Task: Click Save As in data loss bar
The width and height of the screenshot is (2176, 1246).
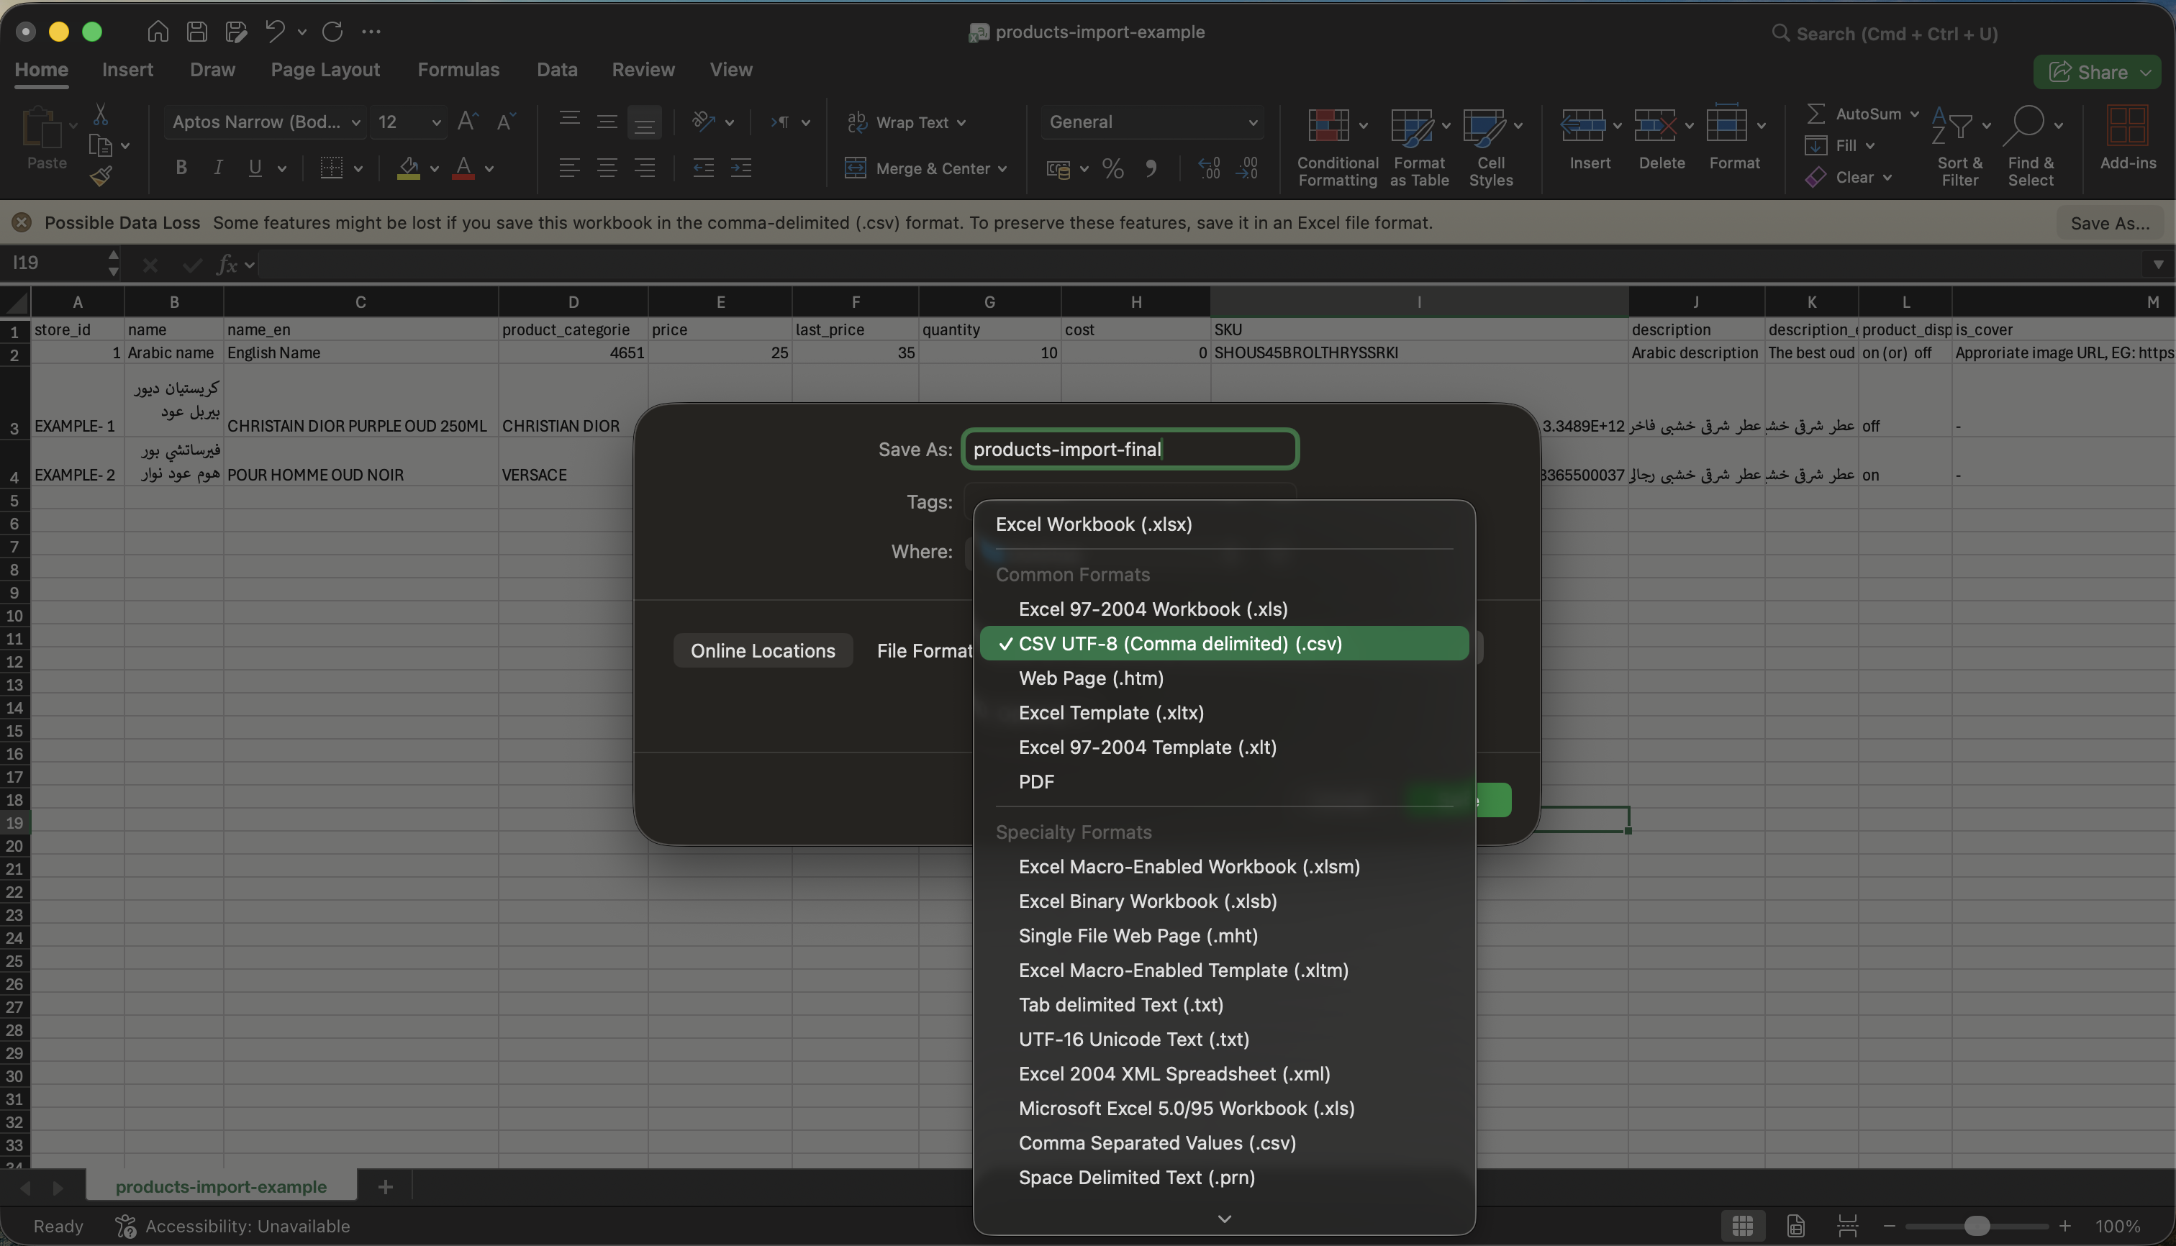Action: click(x=2109, y=223)
